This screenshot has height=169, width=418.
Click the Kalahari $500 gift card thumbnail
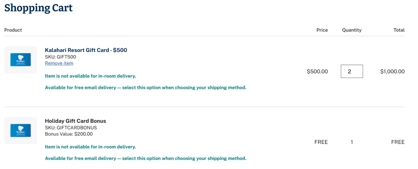coord(21,60)
